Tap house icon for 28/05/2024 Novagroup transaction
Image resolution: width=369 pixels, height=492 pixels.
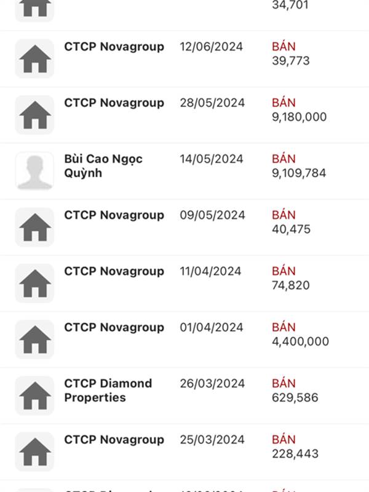34,115
